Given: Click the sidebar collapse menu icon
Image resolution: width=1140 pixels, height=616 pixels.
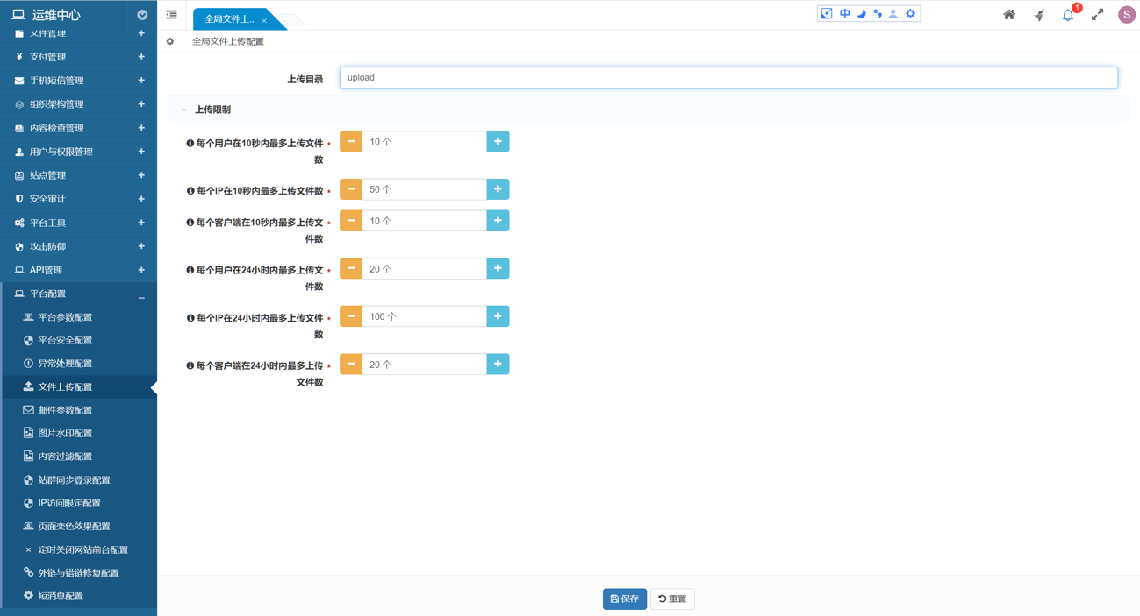Looking at the screenshot, I should (172, 15).
